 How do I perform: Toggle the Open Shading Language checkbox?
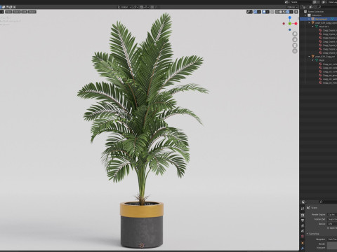pos(329,228)
